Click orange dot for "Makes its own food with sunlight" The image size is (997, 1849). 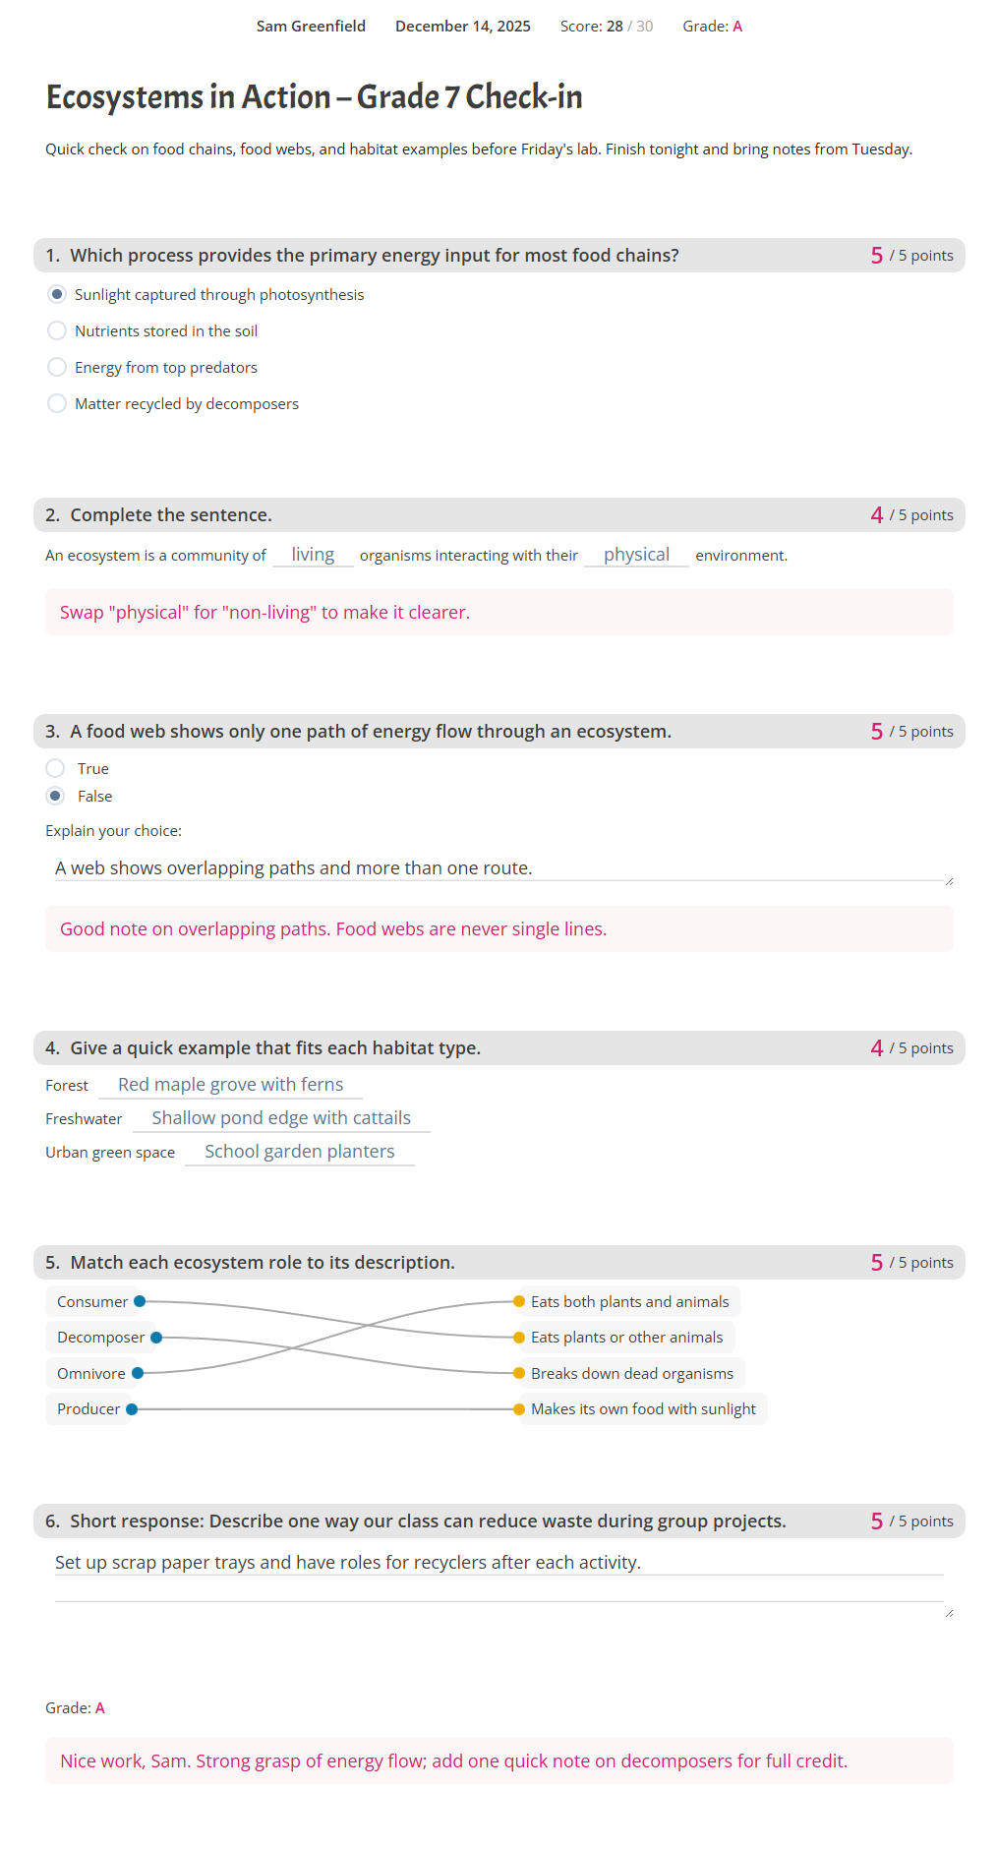click(x=519, y=1409)
